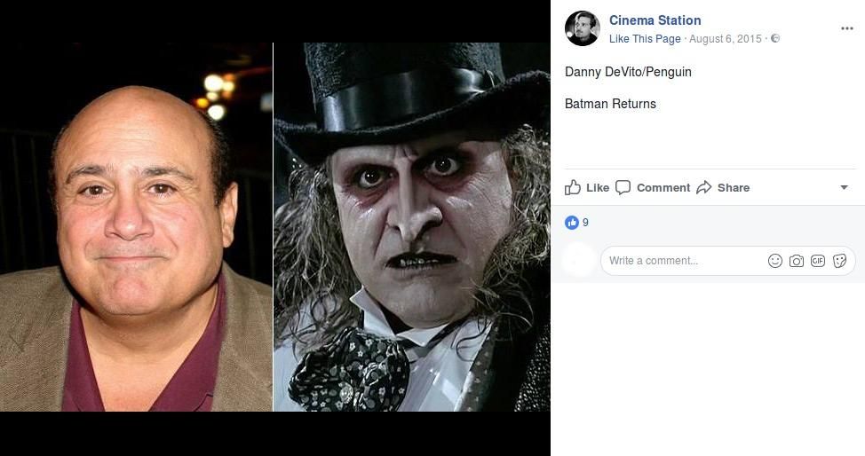Click the sticker icon in comment box
The height and width of the screenshot is (456, 865).
tap(839, 261)
